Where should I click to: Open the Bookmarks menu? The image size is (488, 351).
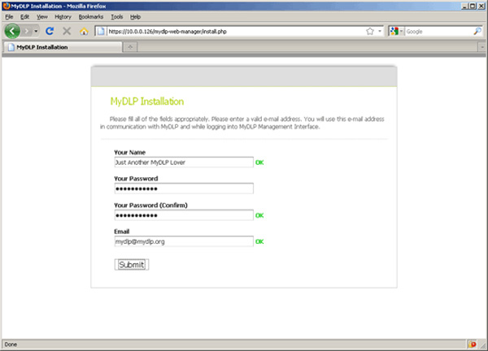pyautogui.click(x=90, y=17)
